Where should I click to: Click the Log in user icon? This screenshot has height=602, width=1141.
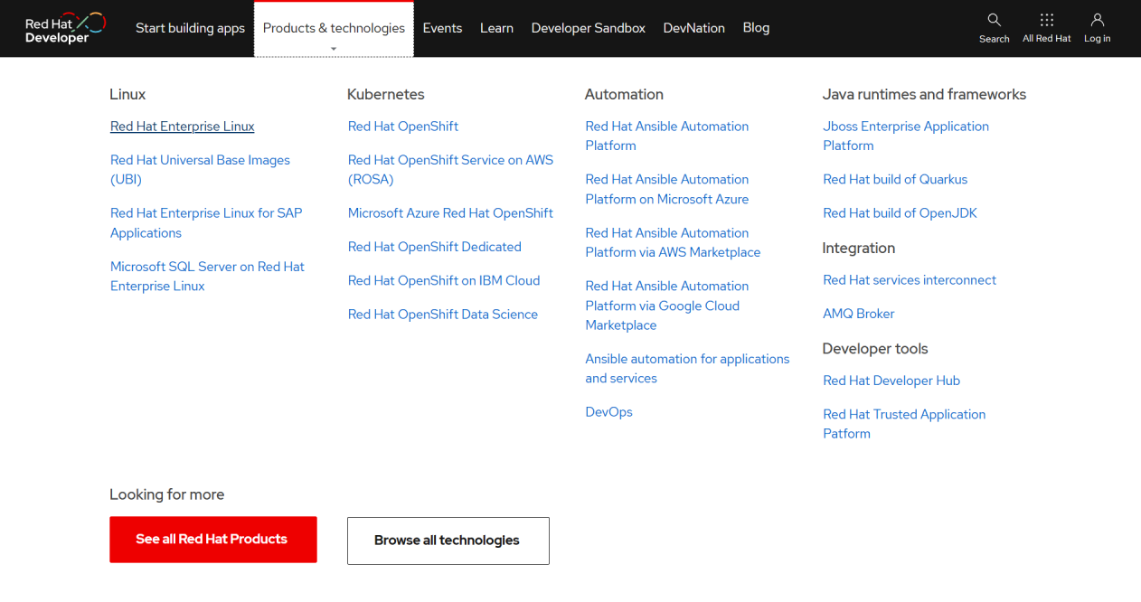(1097, 21)
